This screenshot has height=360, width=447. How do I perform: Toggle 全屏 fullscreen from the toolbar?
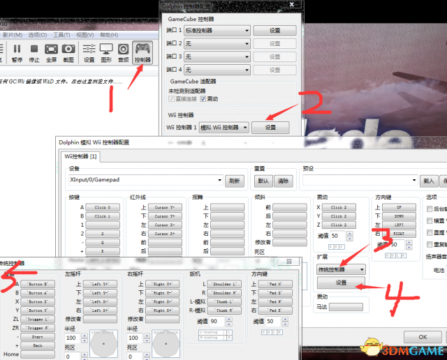(x=51, y=53)
